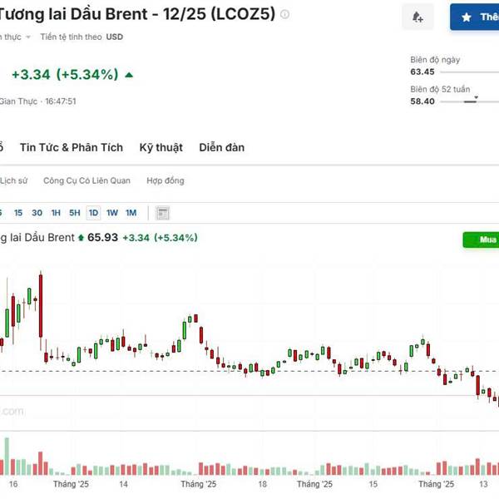This screenshot has width=499, height=499.
Task: Switch chart interval to 1W
Action: click(x=112, y=213)
